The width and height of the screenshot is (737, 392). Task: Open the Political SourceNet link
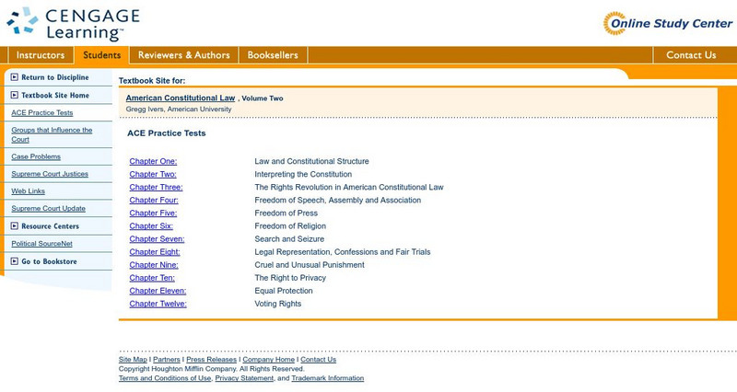point(41,244)
